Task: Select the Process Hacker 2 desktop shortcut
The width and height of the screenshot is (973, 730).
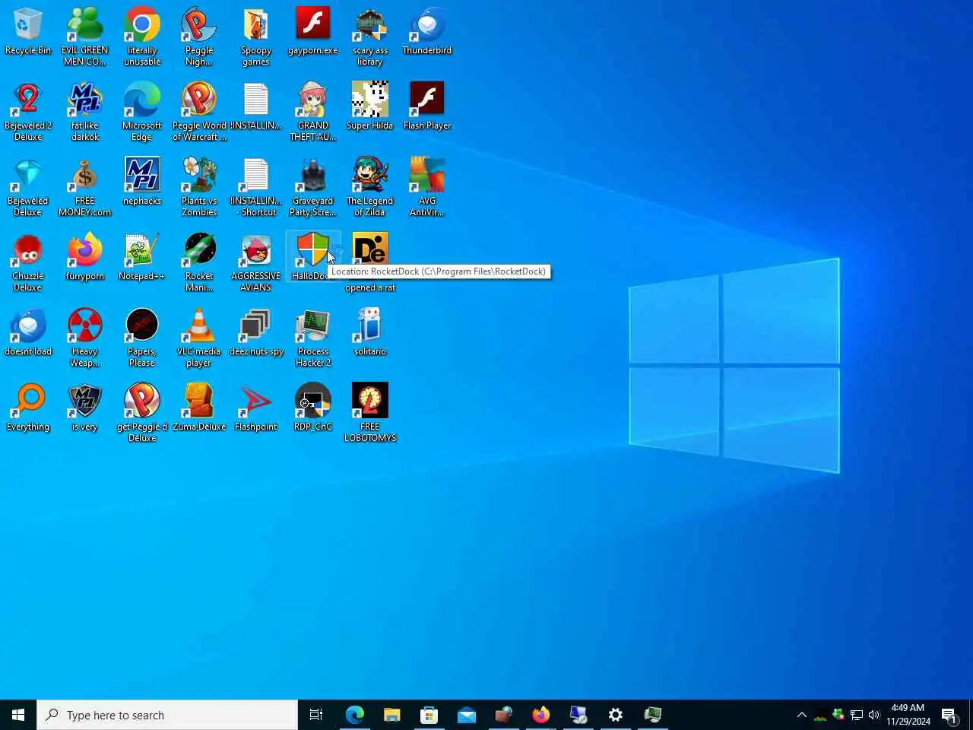Action: pos(313,338)
